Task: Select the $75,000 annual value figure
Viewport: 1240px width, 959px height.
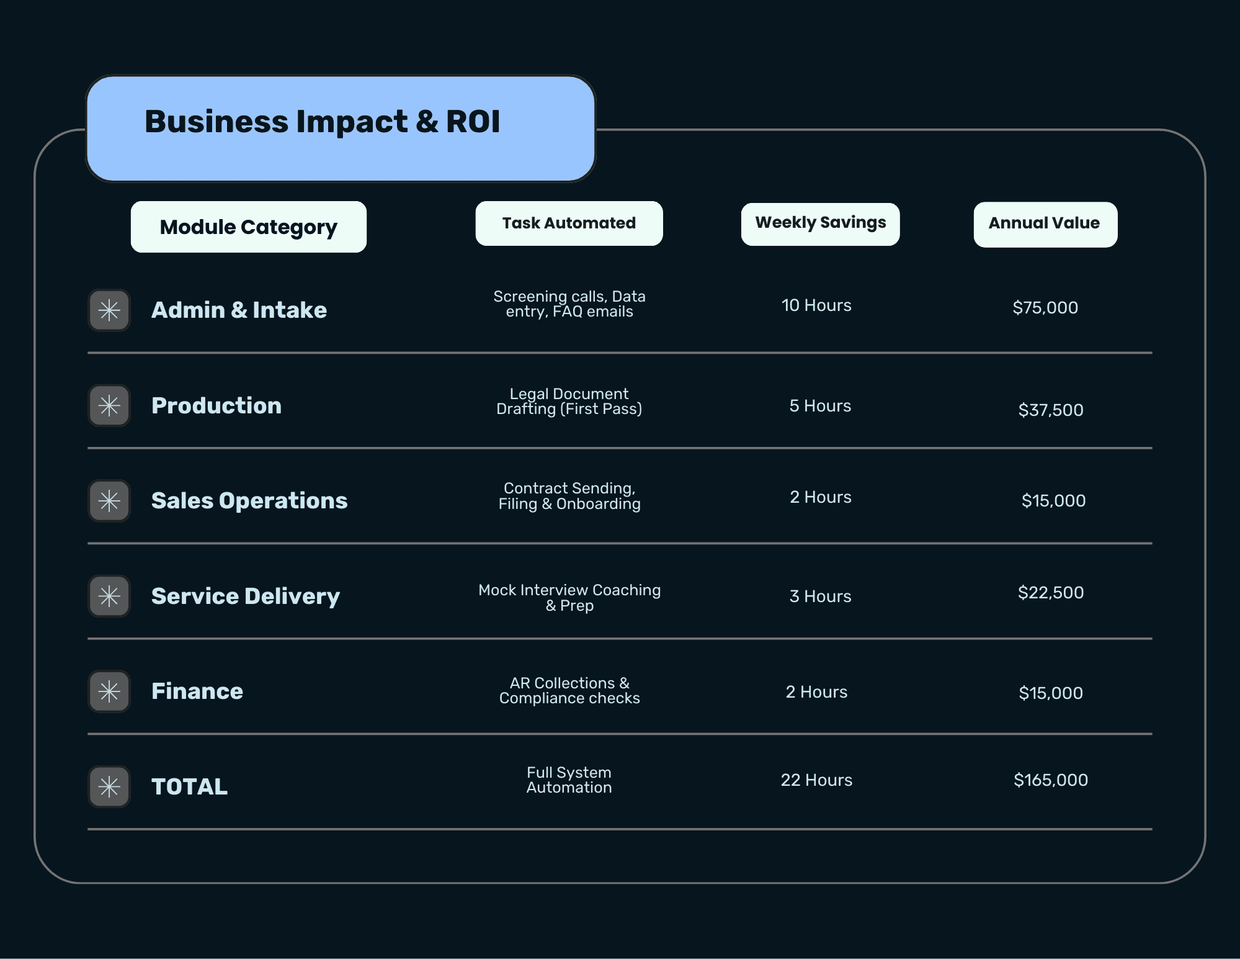Action: 1045,307
